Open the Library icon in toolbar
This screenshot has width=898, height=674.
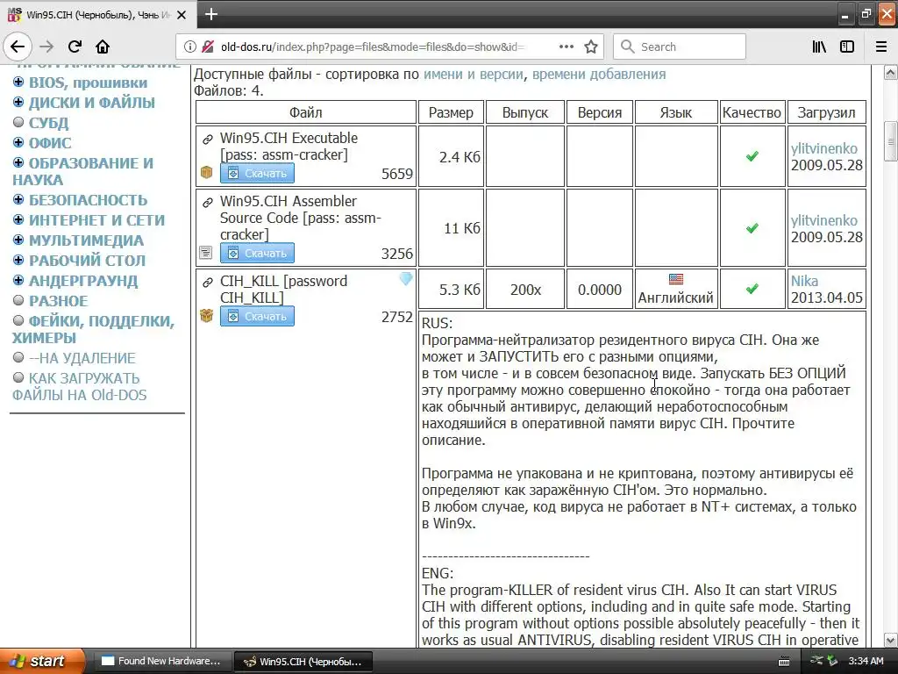[819, 47]
